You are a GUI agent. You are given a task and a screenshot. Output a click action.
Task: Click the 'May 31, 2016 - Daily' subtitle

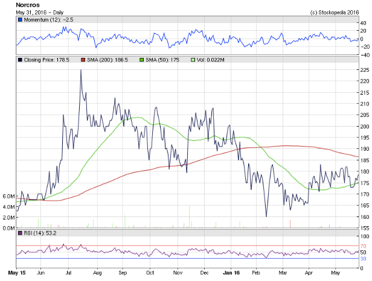coord(40,12)
